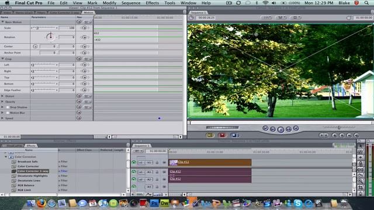Open the Effects menu
Viewport: 374px width, 210px height.
[152, 3]
